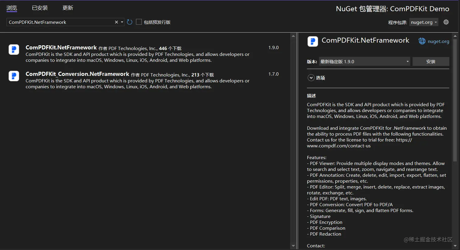This screenshot has height=250, width=460.
Task: Enable the include prerelease checkbox
Action: click(139, 22)
